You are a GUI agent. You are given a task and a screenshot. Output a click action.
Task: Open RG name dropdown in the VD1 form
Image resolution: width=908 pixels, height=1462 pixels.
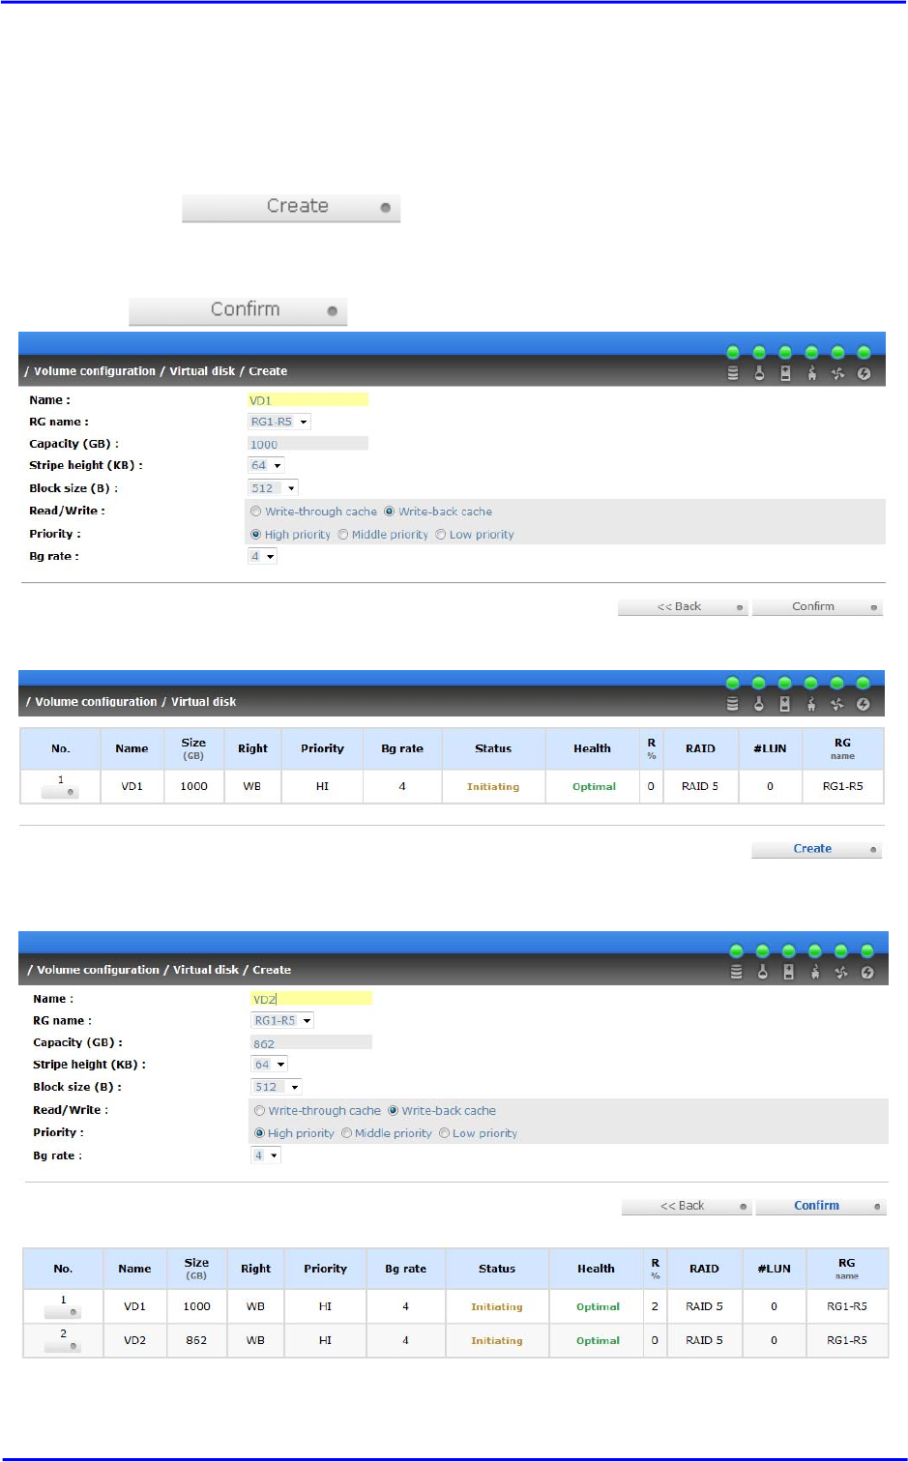click(x=279, y=422)
